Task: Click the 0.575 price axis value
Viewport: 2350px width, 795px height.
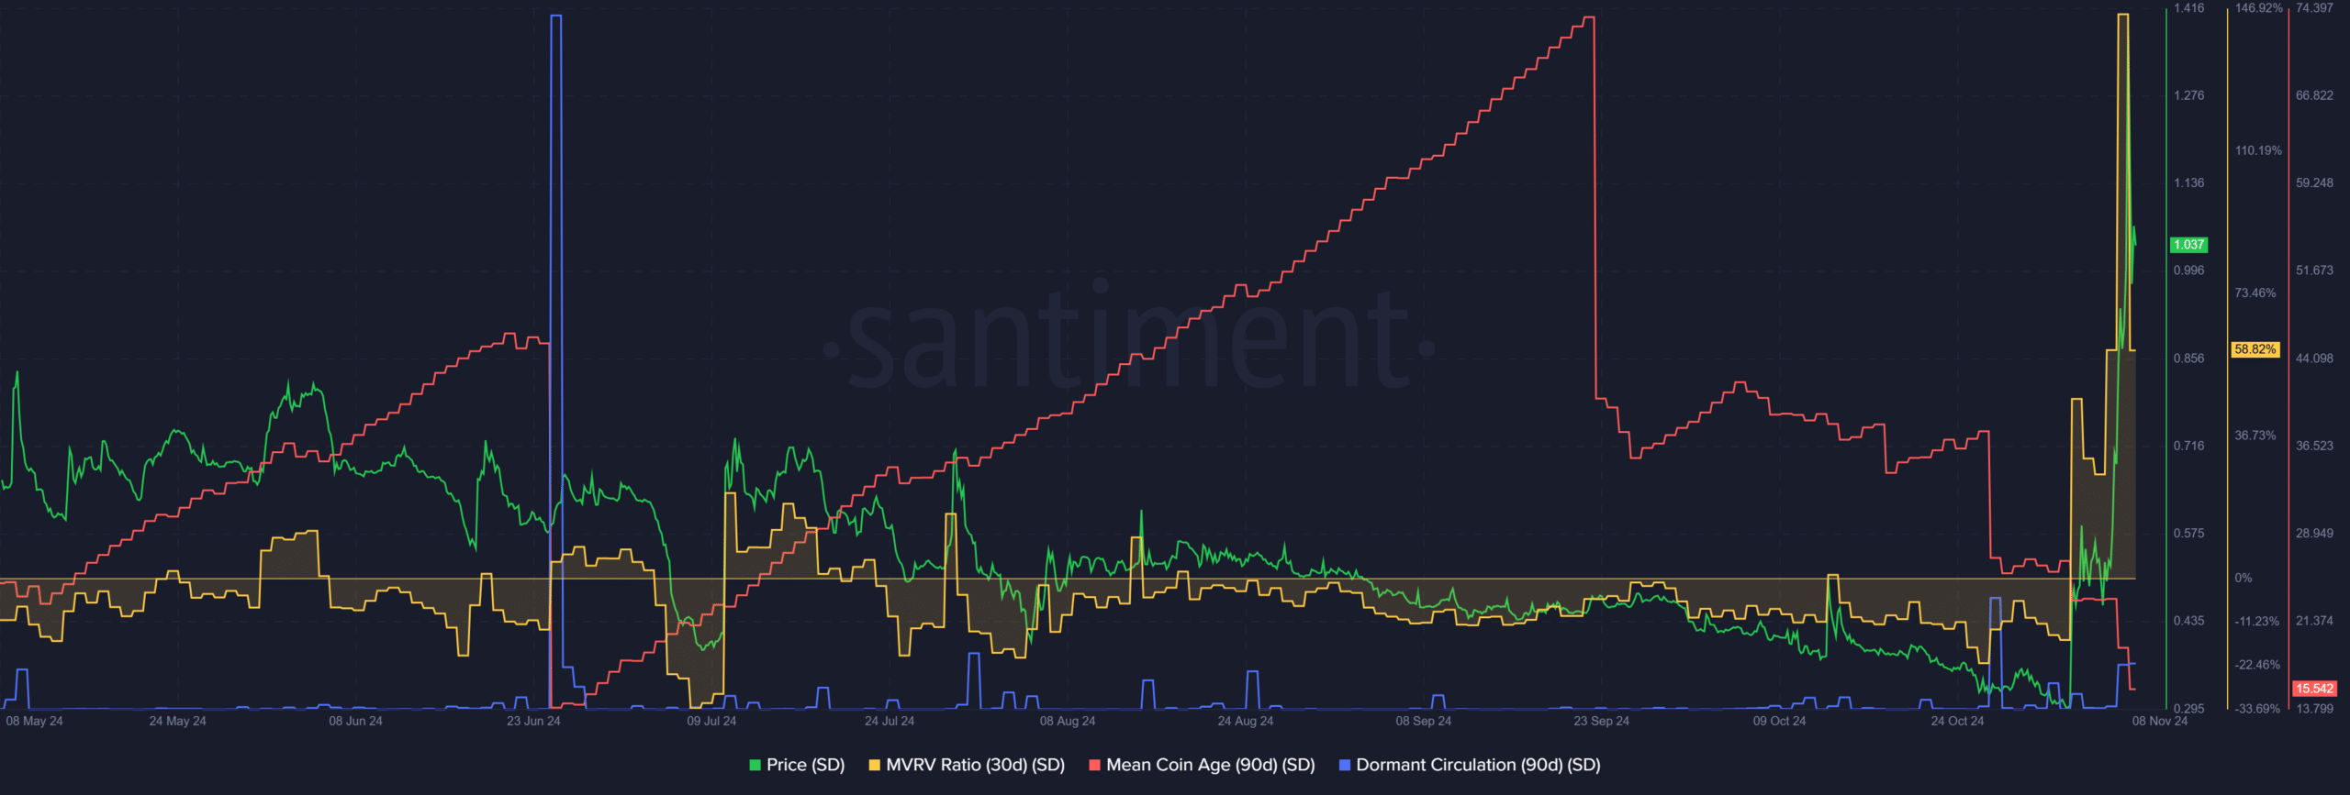Action: [x=2188, y=534]
